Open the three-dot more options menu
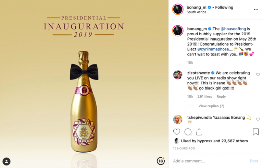The width and height of the screenshot is (263, 168). [256, 10]
